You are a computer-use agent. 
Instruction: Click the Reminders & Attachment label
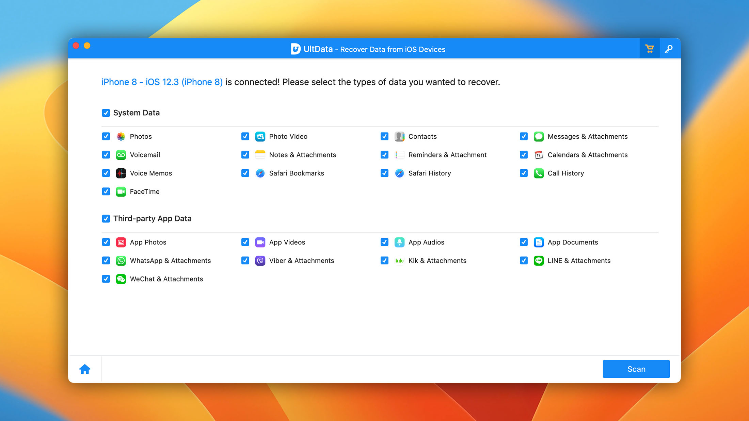pos(447,155)
